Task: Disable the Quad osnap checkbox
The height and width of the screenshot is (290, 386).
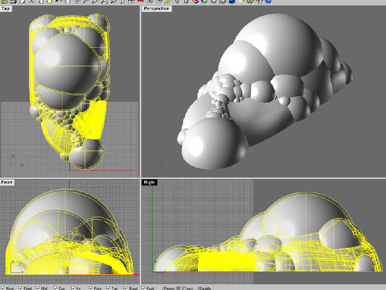Action: point(127,288)
